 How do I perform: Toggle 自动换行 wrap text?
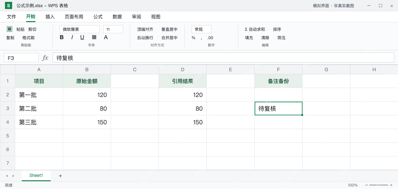pos(145,38)
